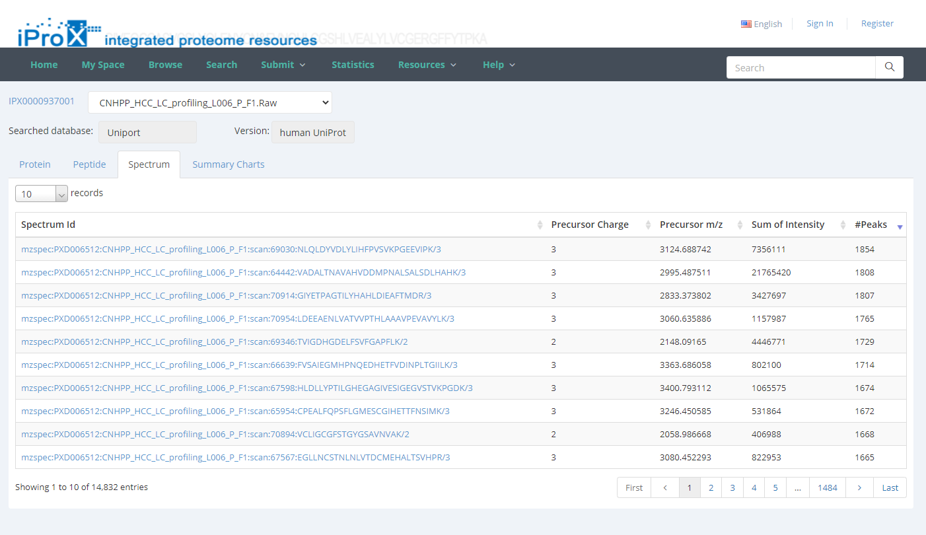
Task: Open Home in navigation bar
Action: click(44, 65)
